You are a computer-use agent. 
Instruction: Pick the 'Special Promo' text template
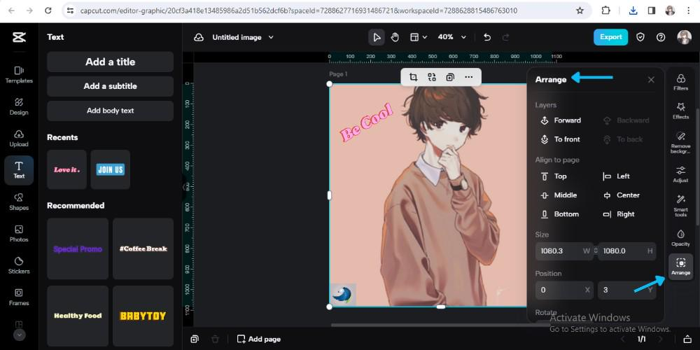coord(78,248)
